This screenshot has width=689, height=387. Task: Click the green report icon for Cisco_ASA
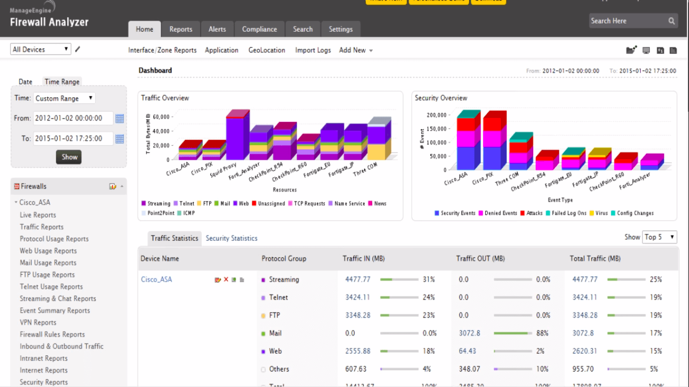[234, 280]
